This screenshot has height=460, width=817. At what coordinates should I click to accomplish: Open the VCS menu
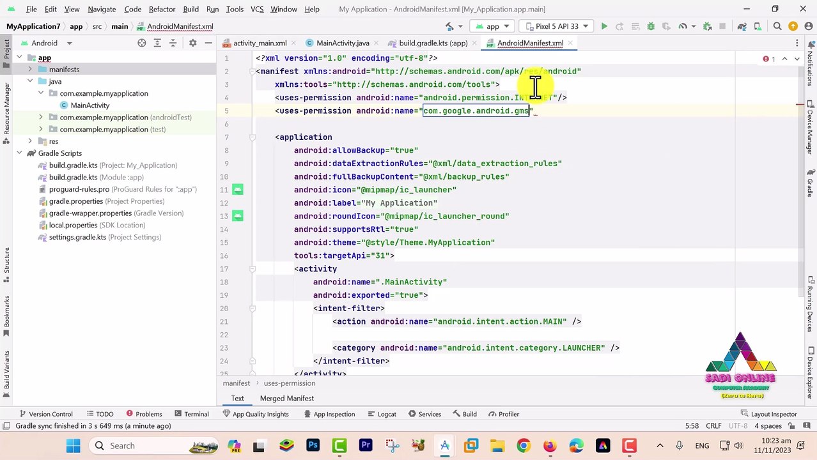(x=257, y=9)
